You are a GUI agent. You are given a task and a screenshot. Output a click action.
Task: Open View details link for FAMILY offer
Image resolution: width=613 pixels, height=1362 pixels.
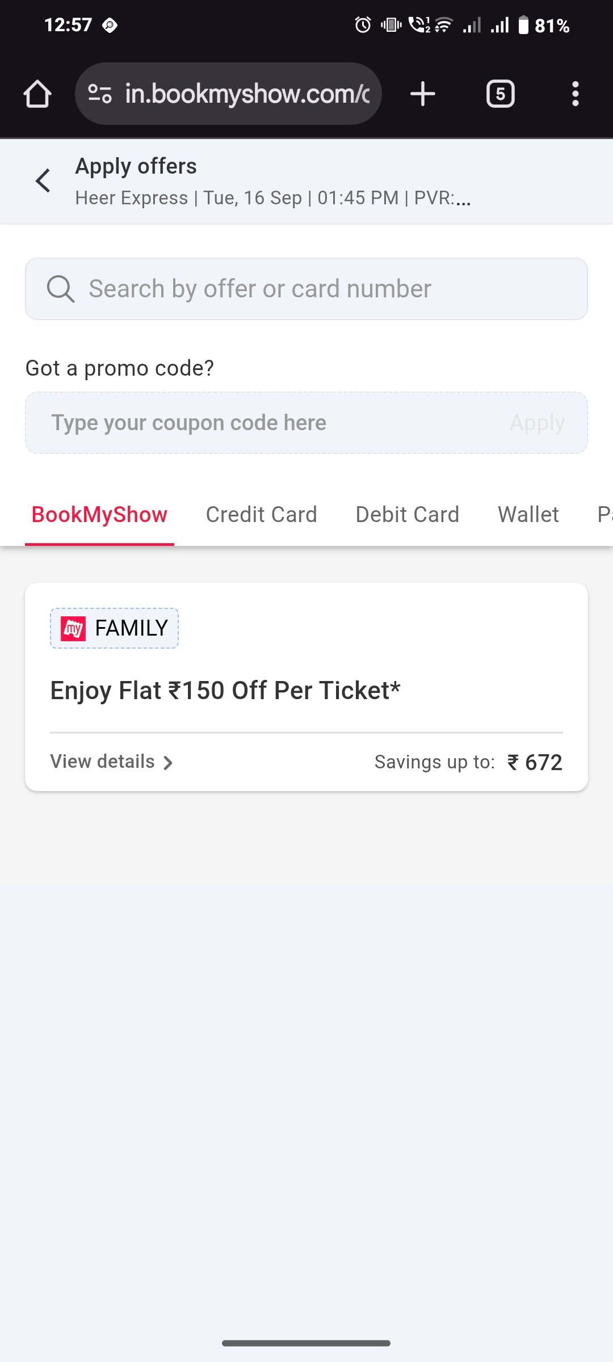[x=111, y=762]
